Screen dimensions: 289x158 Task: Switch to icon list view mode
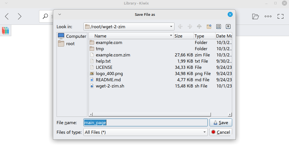click(219, 27)
